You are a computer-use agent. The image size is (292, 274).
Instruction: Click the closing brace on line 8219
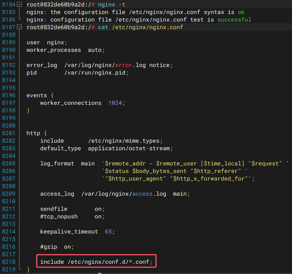pyautogui.click(x=28, y=269)
